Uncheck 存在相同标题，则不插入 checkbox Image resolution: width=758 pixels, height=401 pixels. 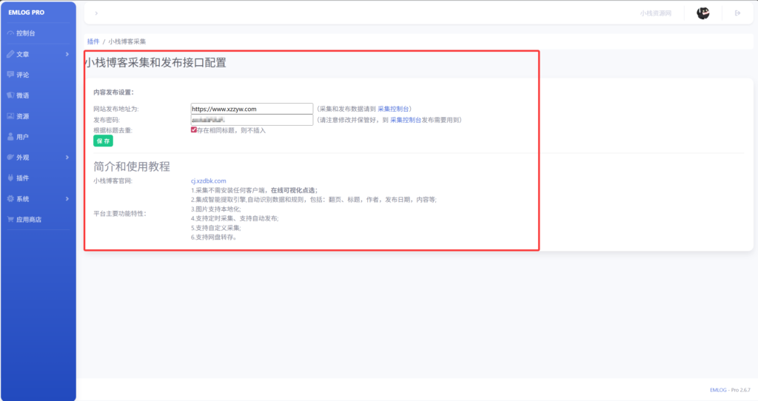[x=194, y=130]
